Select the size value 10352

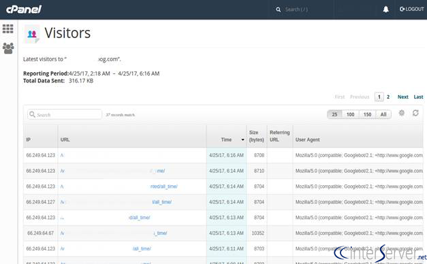257,233
